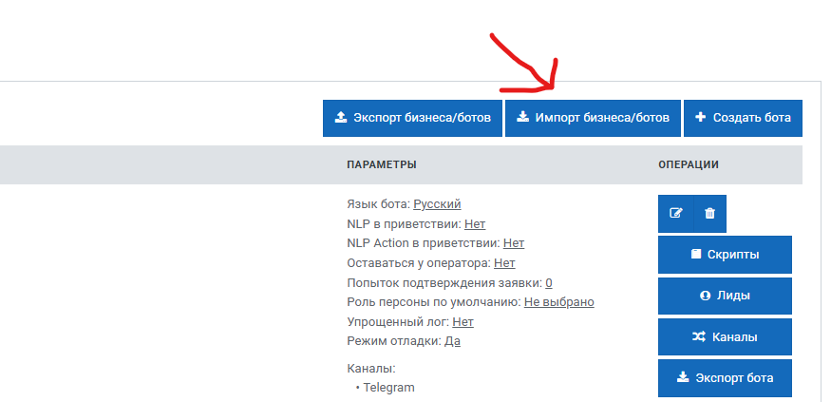Change bot language via Русский link

click(437, 203)
